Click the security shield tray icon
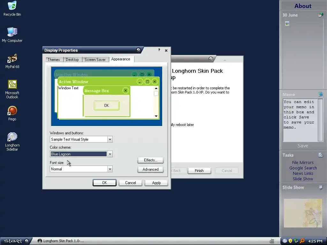Viewport: 327px width, 245px height. pyautogui.click(x=290, y=241)
